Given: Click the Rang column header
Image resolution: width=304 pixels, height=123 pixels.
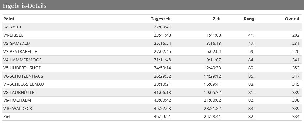Looking at the screenshot, I should click(x=249, y=19).
